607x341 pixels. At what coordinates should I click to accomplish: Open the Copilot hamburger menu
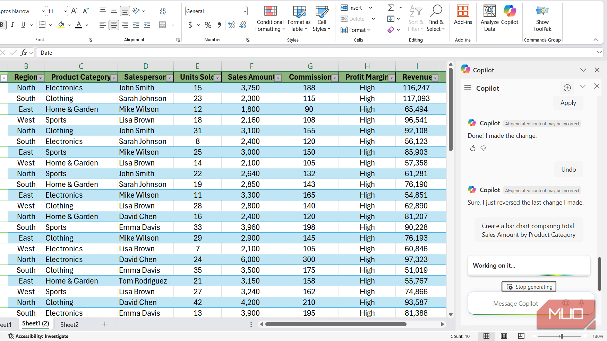tap(468, 88)
